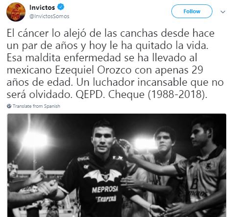Image resolution: width=235 pixels, height=217 pixels.
Task: Follow the Invictos account
Action: tap(192, 11)
